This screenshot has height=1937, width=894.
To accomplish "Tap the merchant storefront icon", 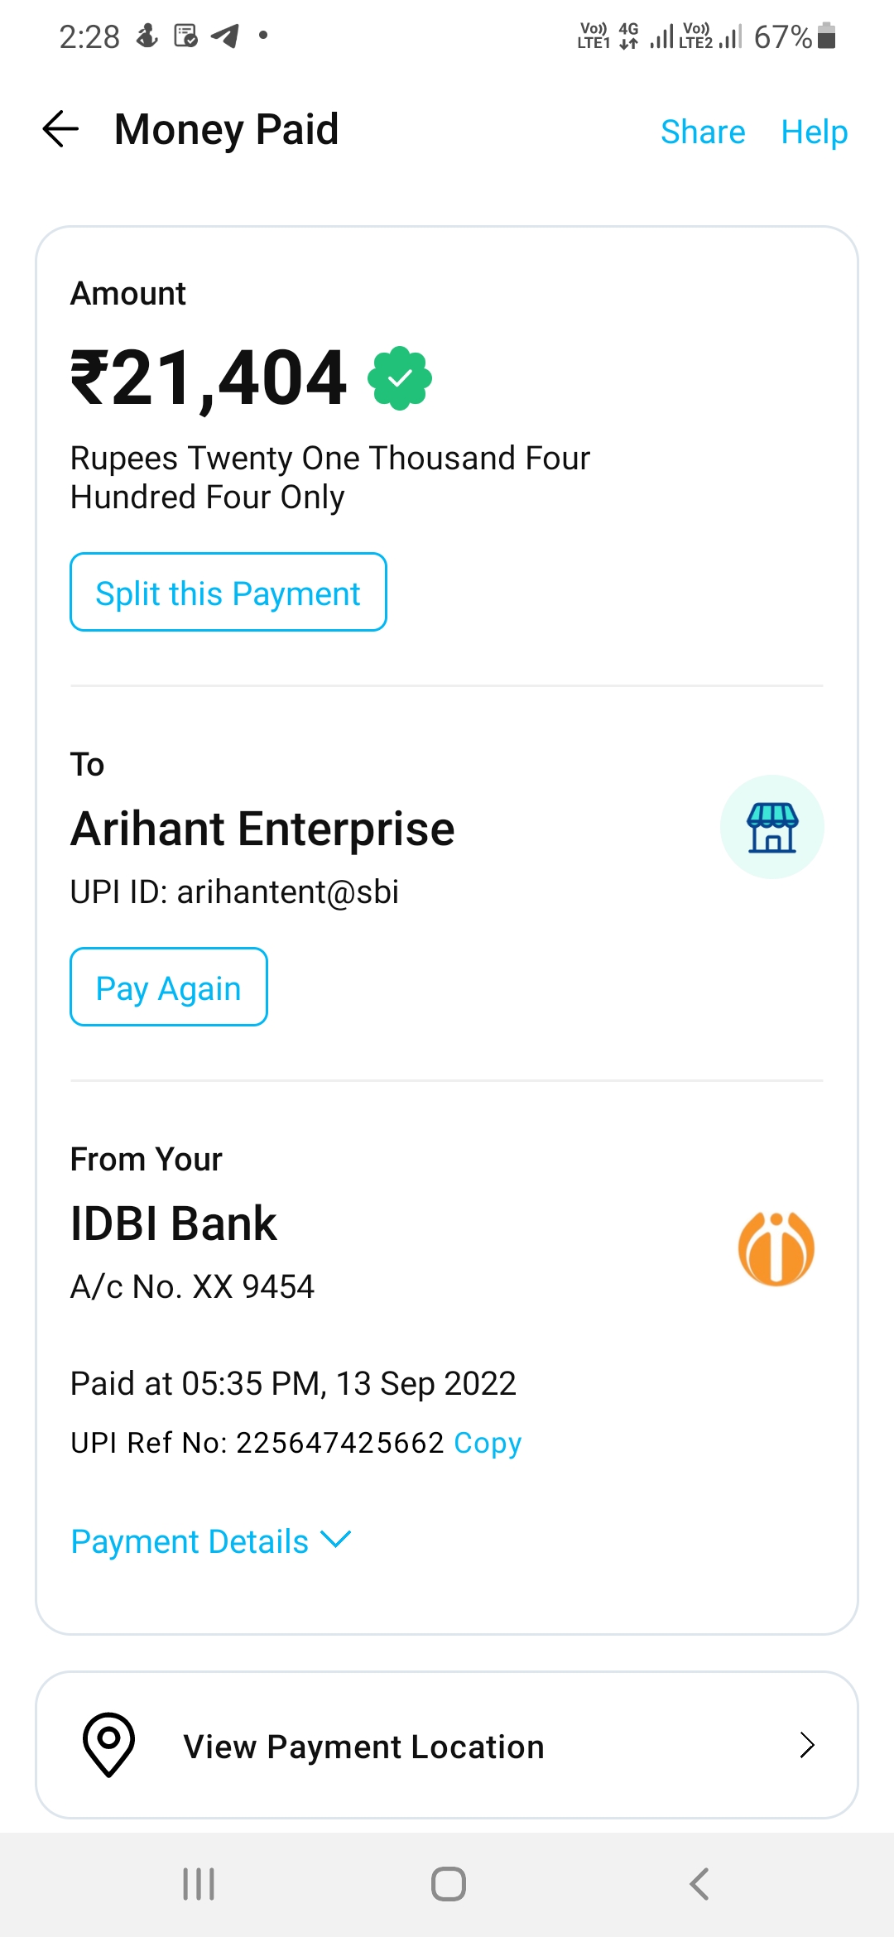I will click(771, 827).
